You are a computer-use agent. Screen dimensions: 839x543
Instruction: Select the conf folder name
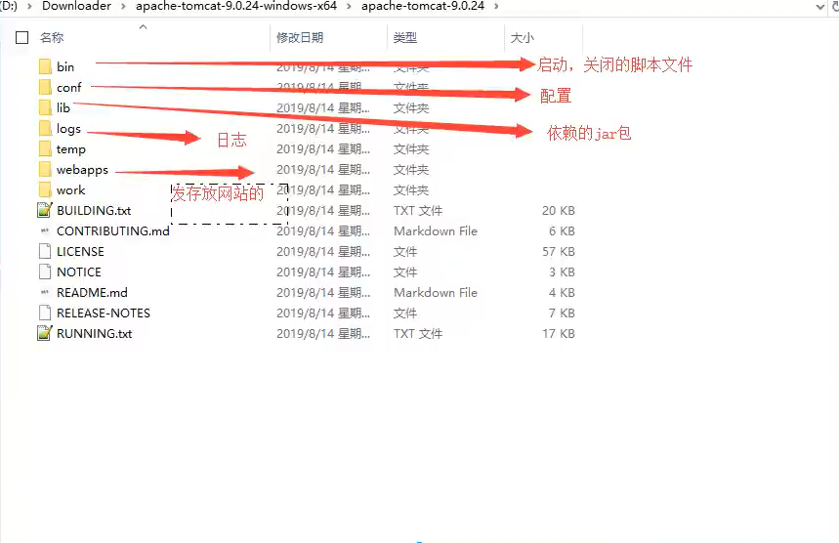click(69, 87)
